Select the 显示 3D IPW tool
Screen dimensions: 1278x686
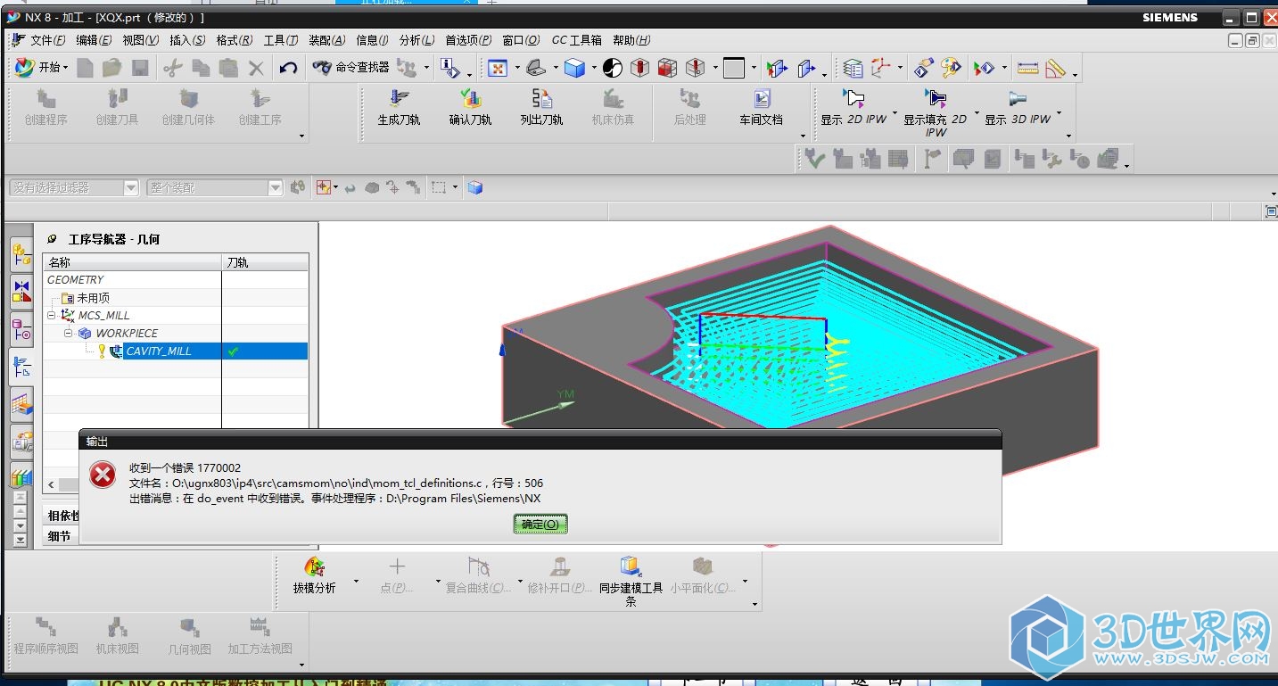1018,107
